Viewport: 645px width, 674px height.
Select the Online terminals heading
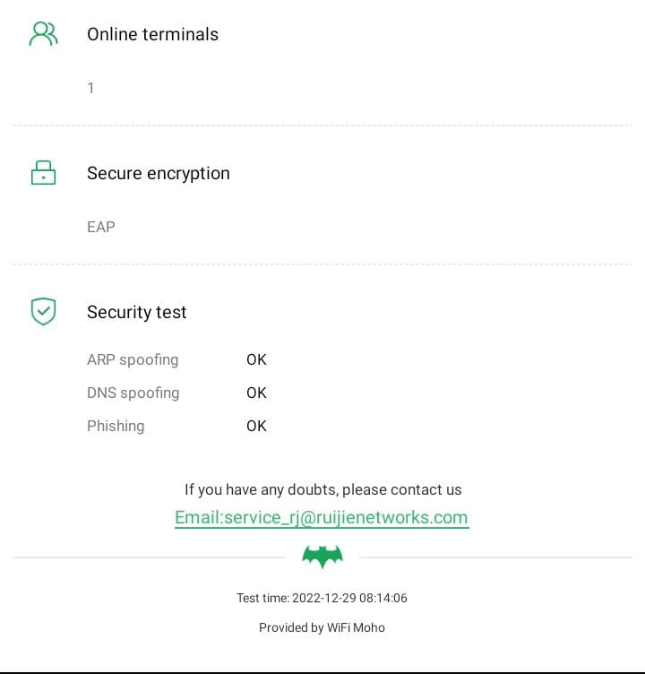pyautogui.click(x=152, y=34)
